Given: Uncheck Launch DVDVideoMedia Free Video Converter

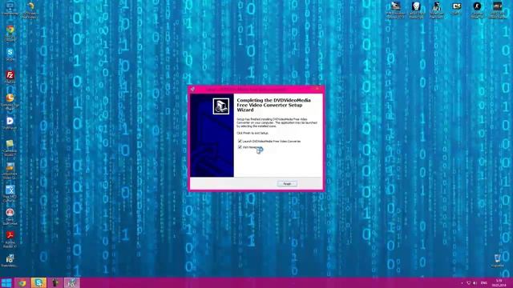Looking at the screenshot, I should click(240, 141).
